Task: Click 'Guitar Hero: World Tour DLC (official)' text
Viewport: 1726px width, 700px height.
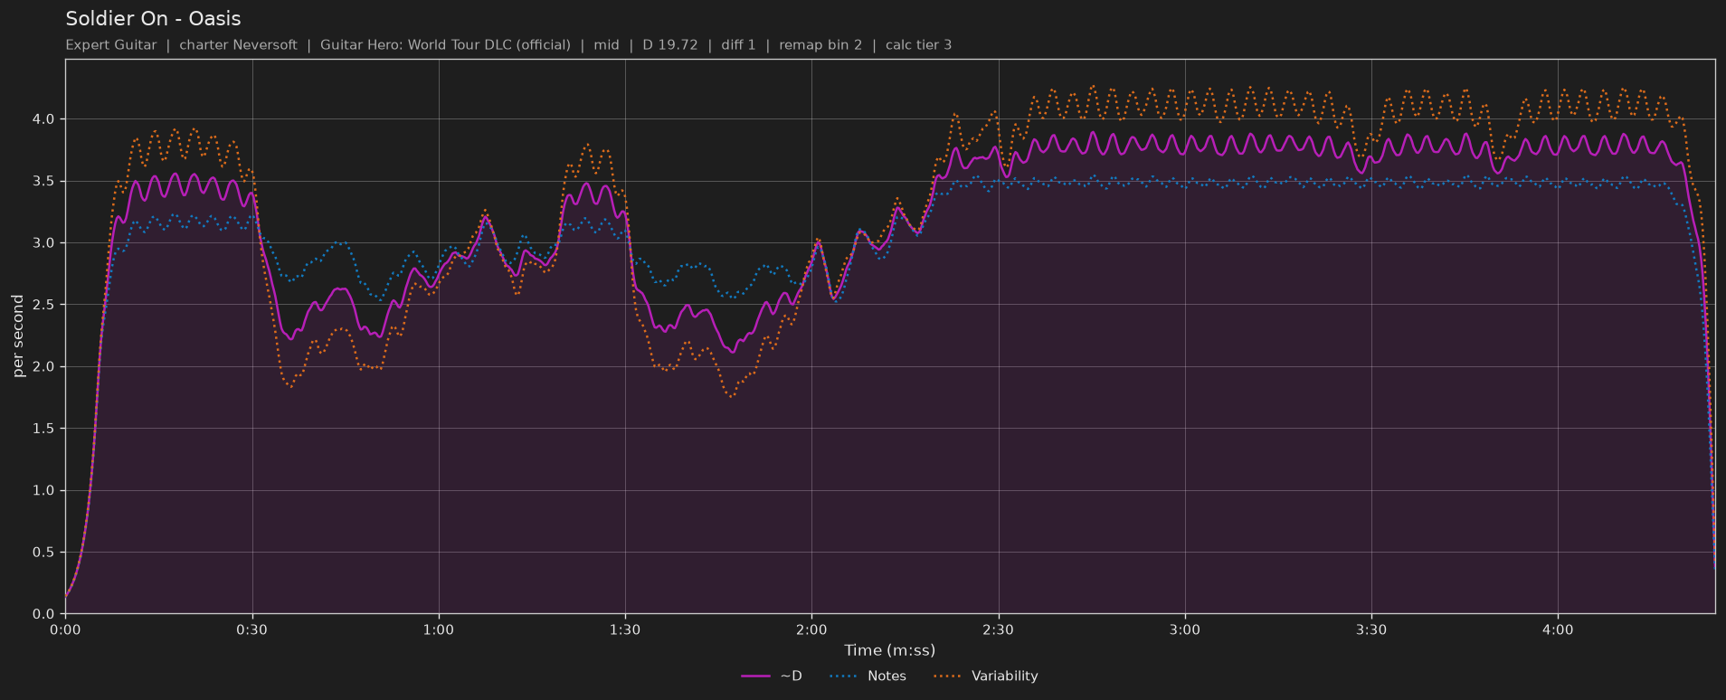Action: tap(445, 44)
